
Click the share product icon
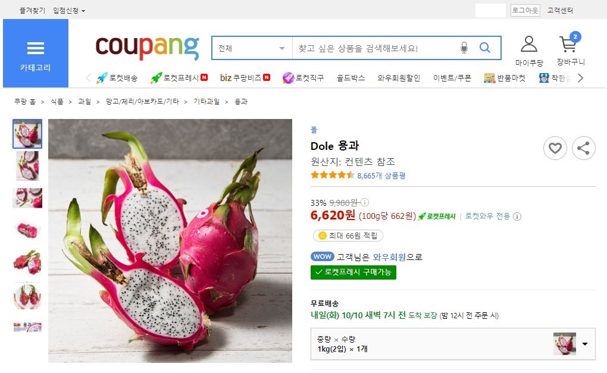click(583, 148)
